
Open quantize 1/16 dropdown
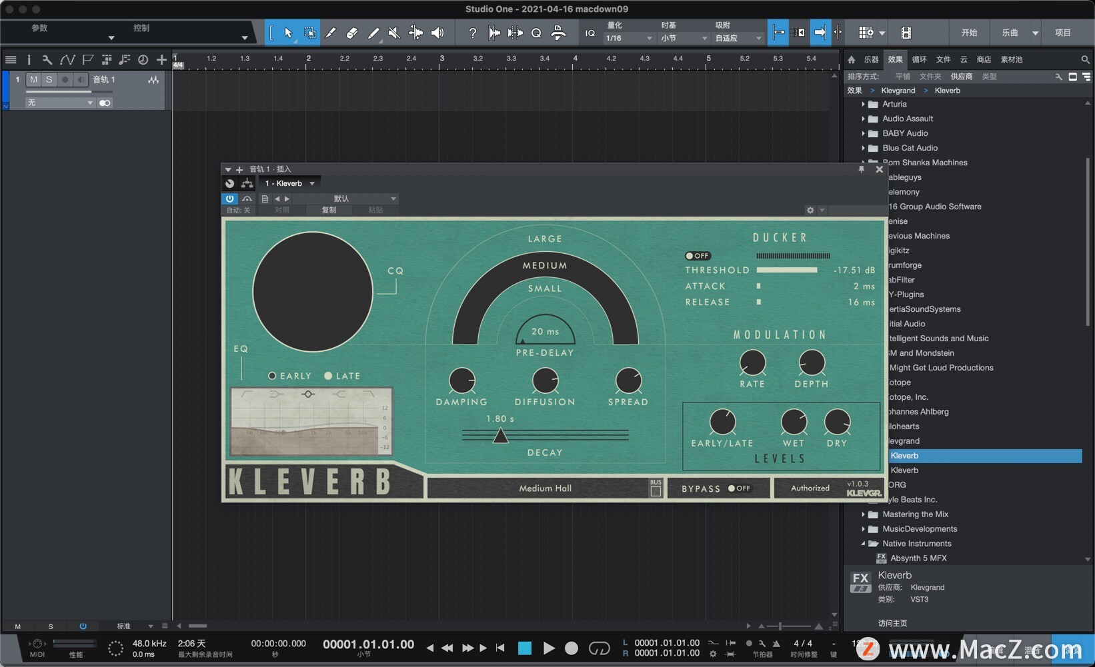[x=629, y=39]
